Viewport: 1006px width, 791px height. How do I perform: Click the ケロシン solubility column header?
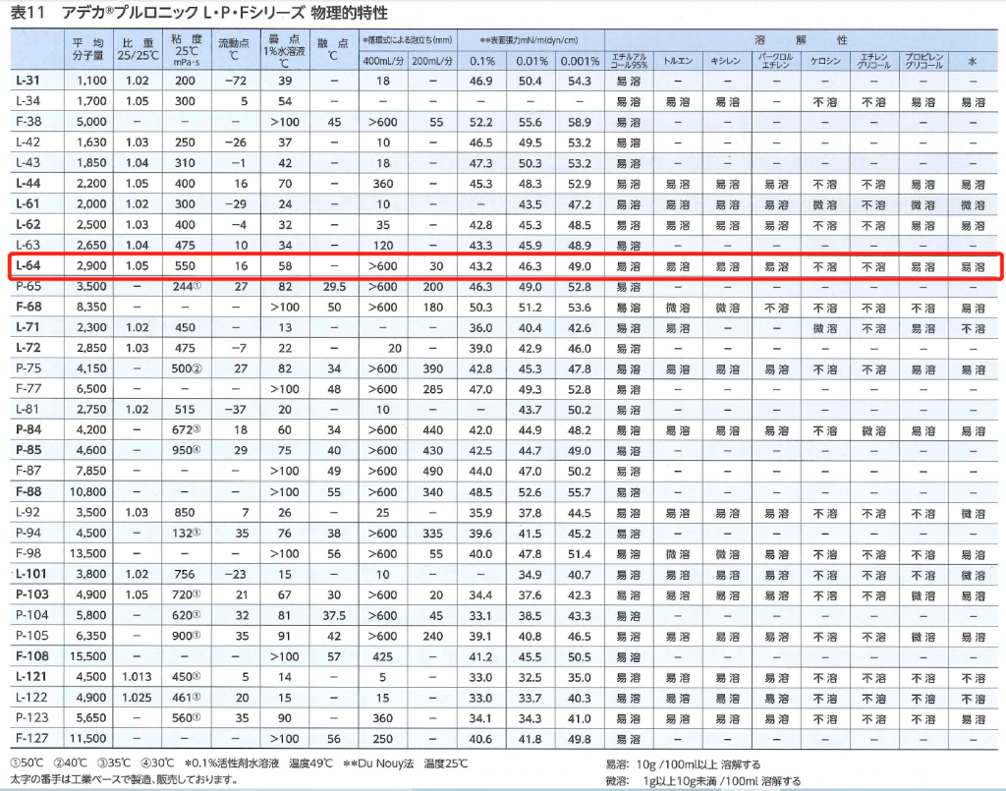coord(824,61)
